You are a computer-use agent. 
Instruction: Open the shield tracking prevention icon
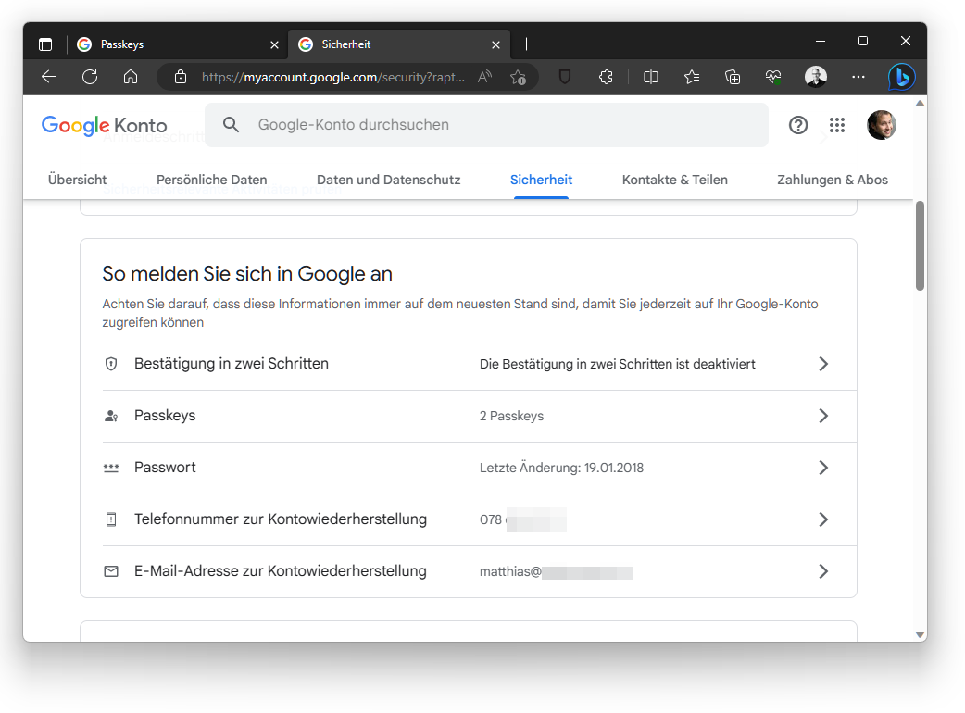564,77
